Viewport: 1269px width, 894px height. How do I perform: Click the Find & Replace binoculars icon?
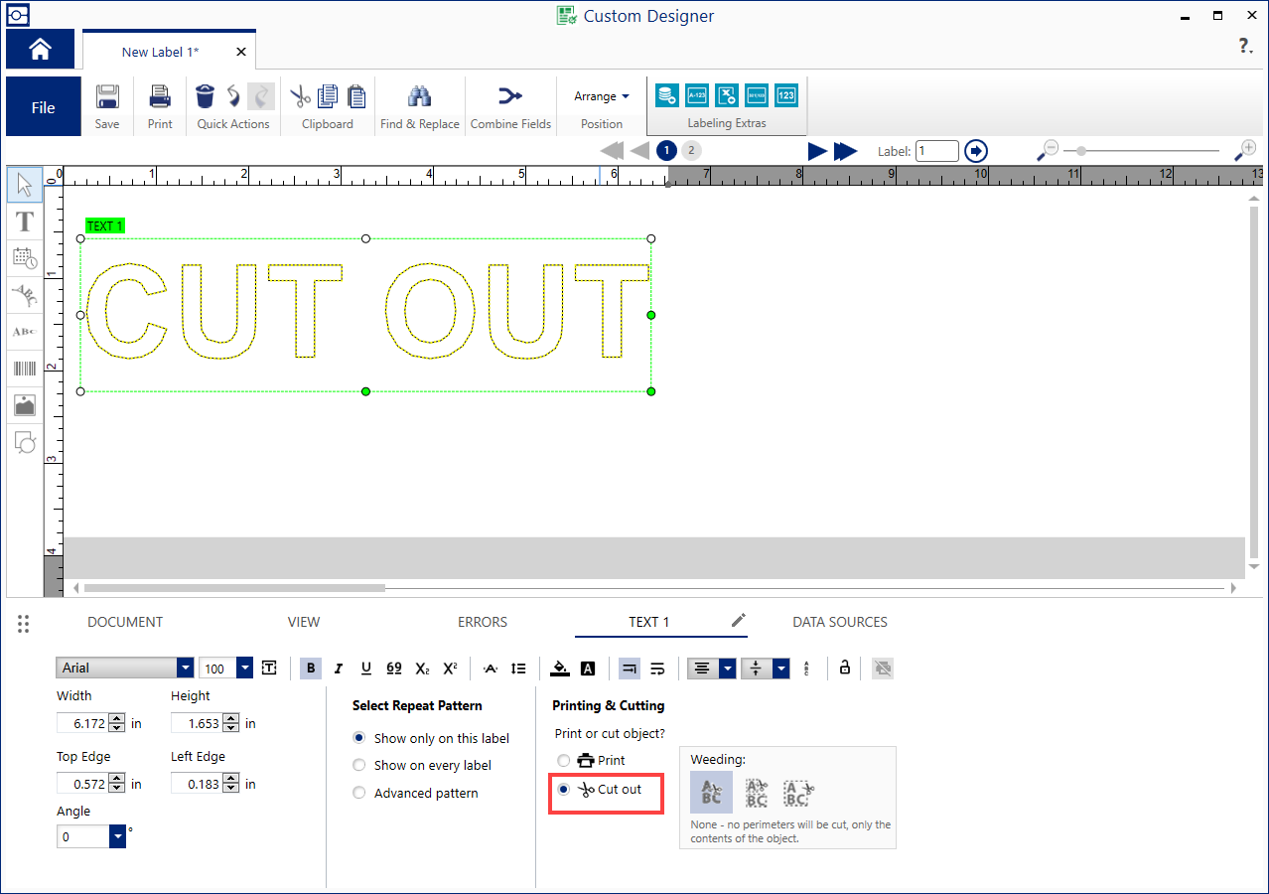[x=419, y=96]
